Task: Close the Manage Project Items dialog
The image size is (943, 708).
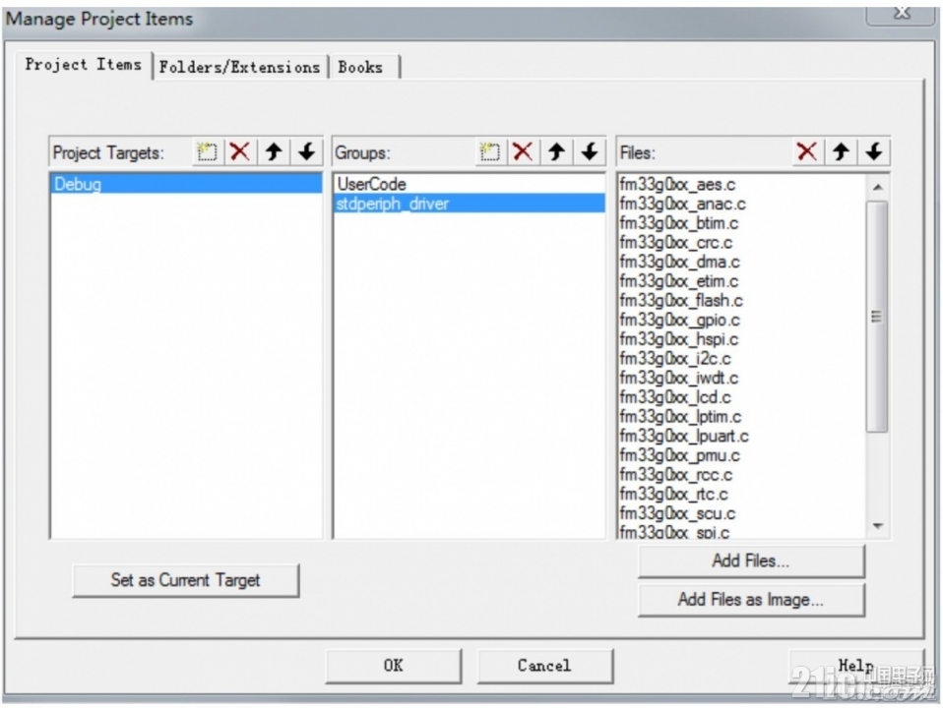Action: 901,13
